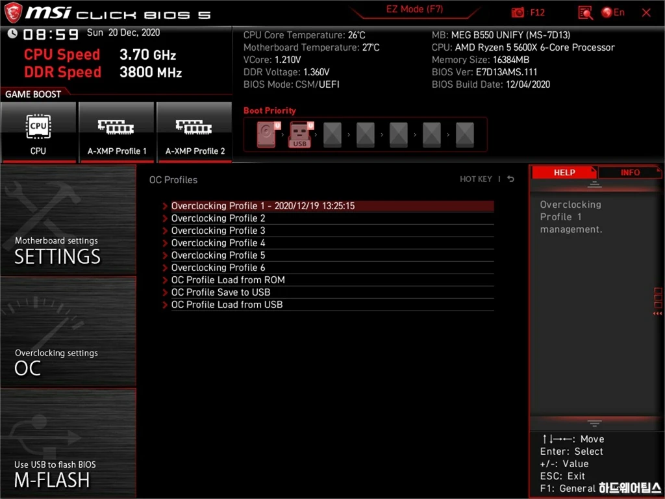Viewport: 665px width, 499px height.
Task: Click the time display 08:59
Action: click(51, 34)
